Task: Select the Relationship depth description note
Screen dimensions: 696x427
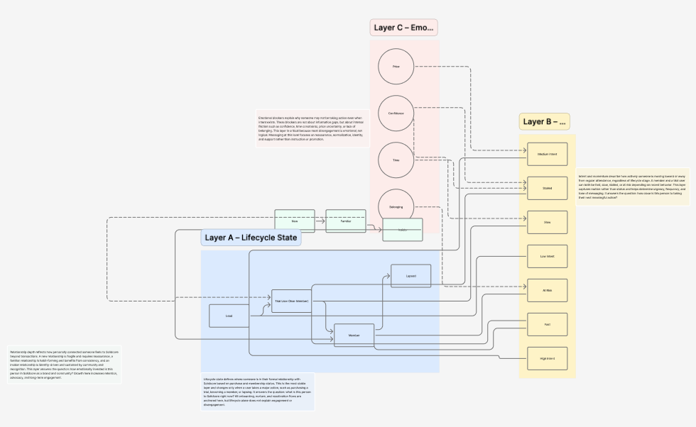Action: pyautogui.click(x=65, y=365)
